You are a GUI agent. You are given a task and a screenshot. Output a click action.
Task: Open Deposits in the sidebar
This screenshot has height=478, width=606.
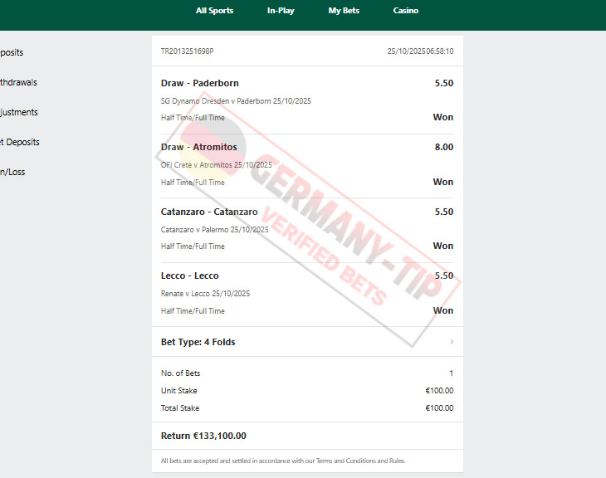point(12,52)
